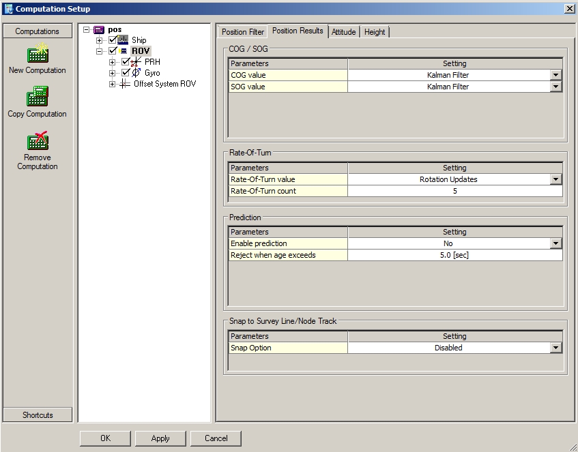The width and height of the screenshot is (578, 452).
Task: Click the Gyro compass icon
Action: [x=136, y=73]
